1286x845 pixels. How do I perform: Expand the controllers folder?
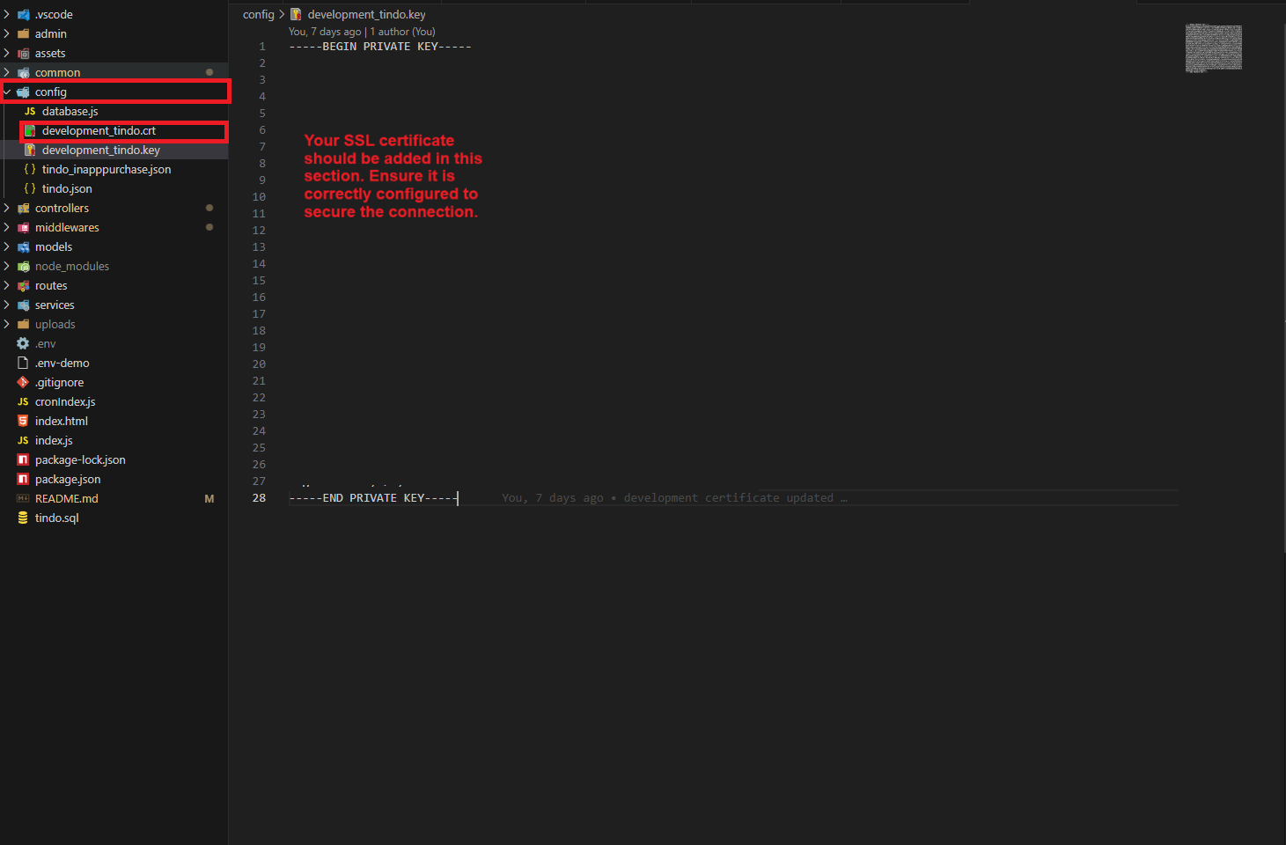7,208
